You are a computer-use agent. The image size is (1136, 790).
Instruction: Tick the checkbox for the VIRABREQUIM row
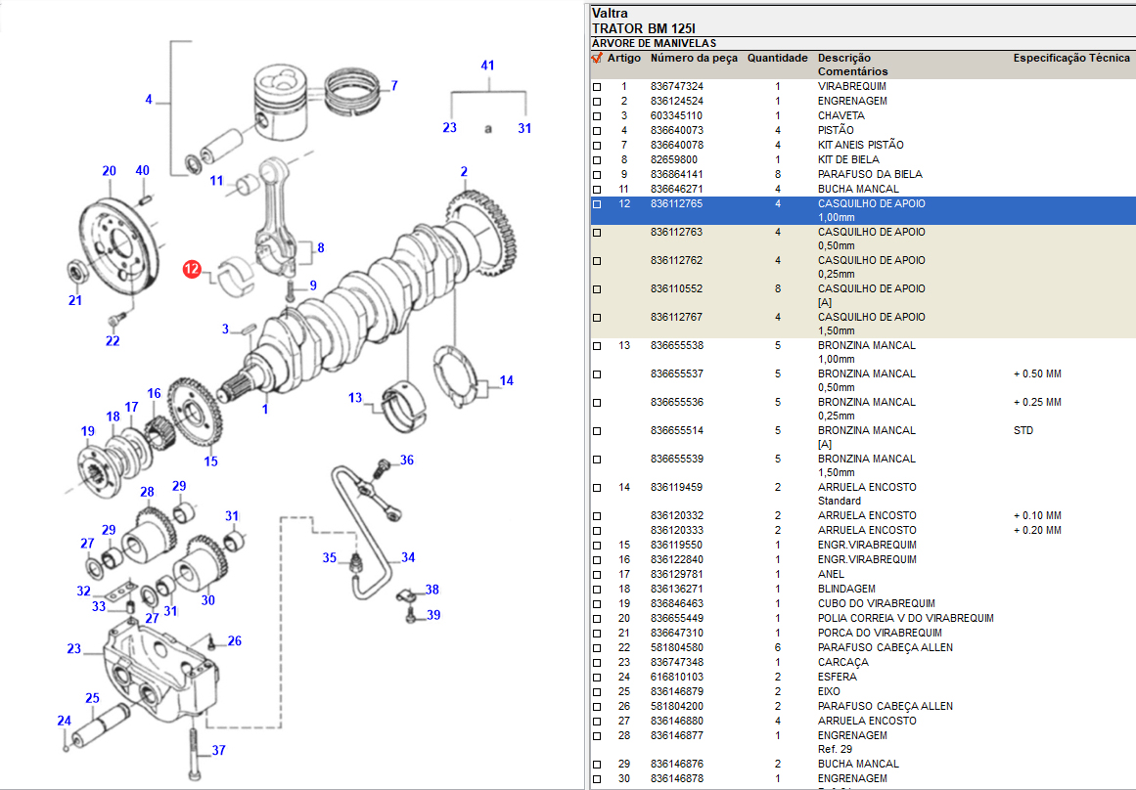[x=597, y=87]
